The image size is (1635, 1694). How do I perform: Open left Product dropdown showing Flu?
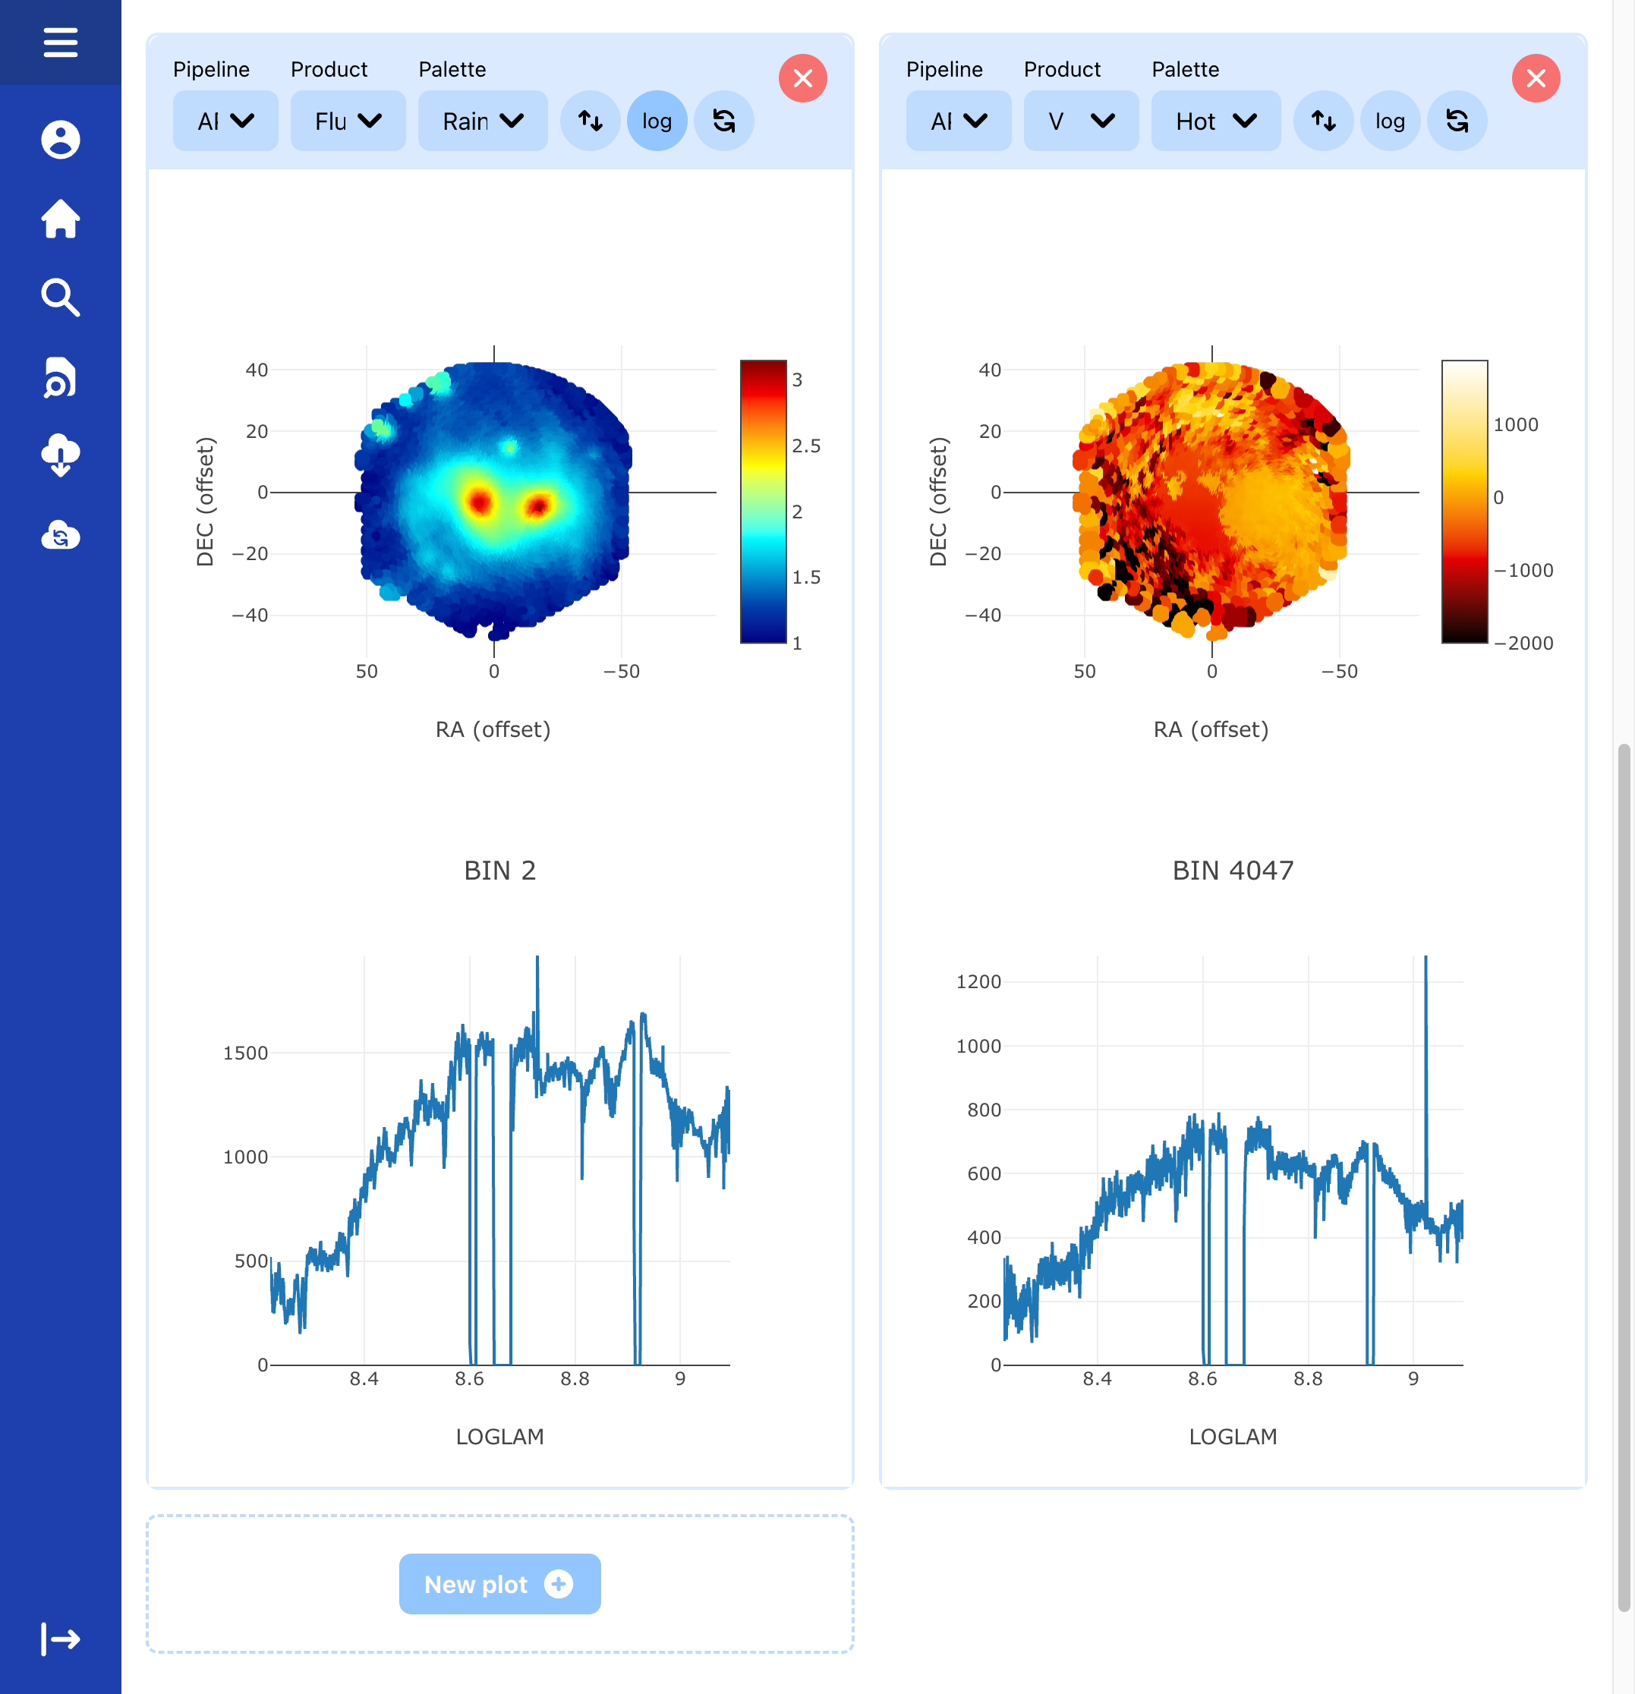click(x=348, y=121)
